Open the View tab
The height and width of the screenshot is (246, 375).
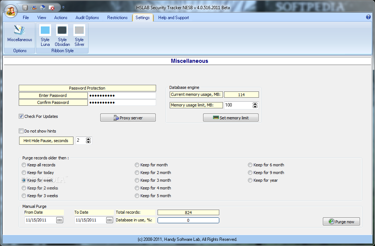click(x=42, y=18)
